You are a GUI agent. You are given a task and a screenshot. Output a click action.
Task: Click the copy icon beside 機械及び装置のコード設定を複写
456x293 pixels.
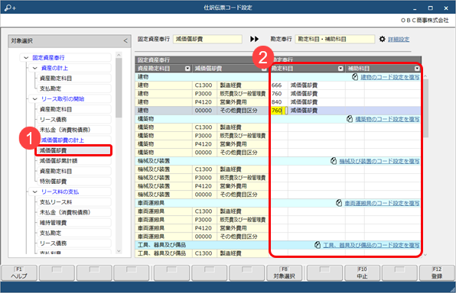[x=334, y=161]
